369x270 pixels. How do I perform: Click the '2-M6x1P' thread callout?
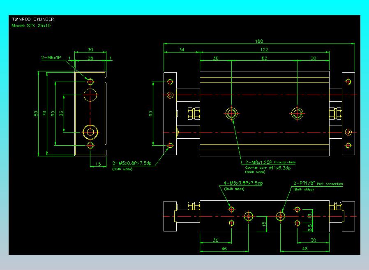(51, 57)
